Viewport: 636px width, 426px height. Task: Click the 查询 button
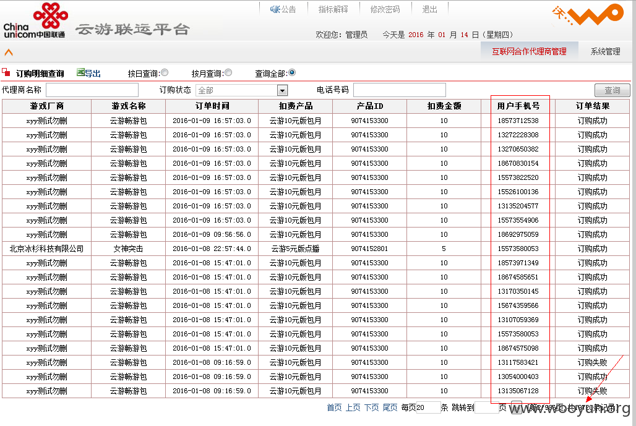click(612, 90)
